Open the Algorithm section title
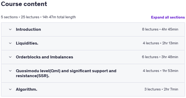The width and height of the screenshot is (186, 98). click(27, 89)
